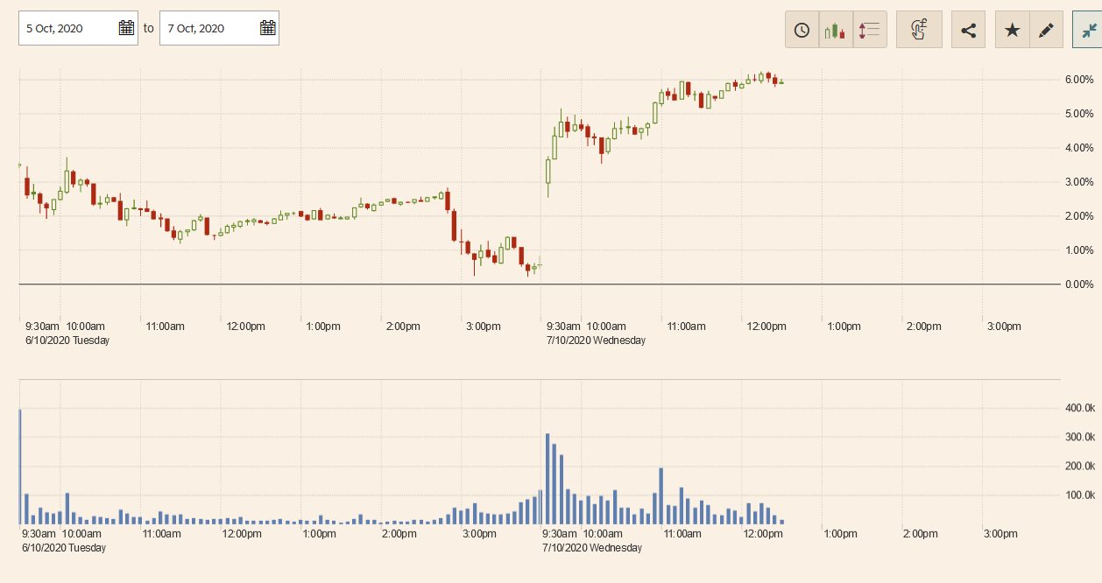Save the chart with the star icon

(x=1012, y=30)
